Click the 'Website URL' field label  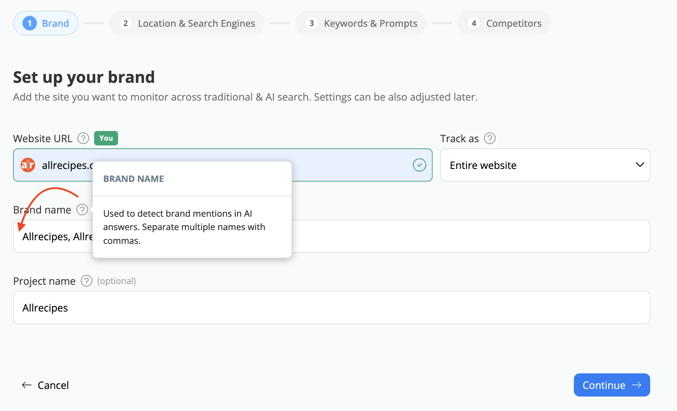(x=43, y=139)
